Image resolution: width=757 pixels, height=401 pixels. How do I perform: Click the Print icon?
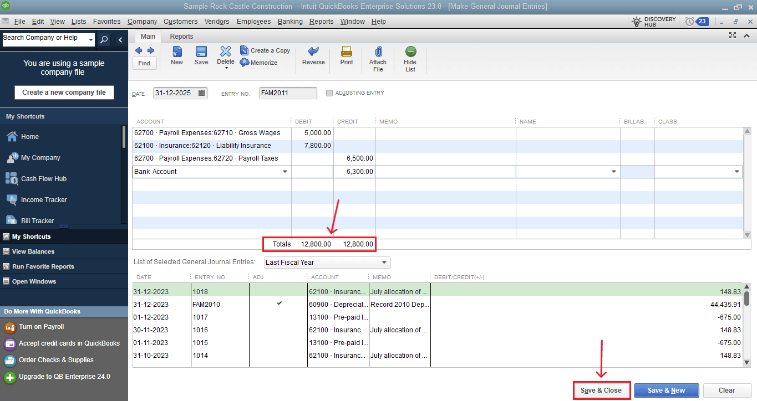(347, 52)
